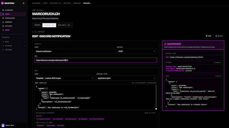Go back to All Webhooks
The height and width of the screenshot is (128, 229).
[x=38, y=32]
